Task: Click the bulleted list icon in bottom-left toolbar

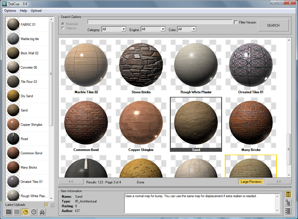Action: click(x=17, y=212)
